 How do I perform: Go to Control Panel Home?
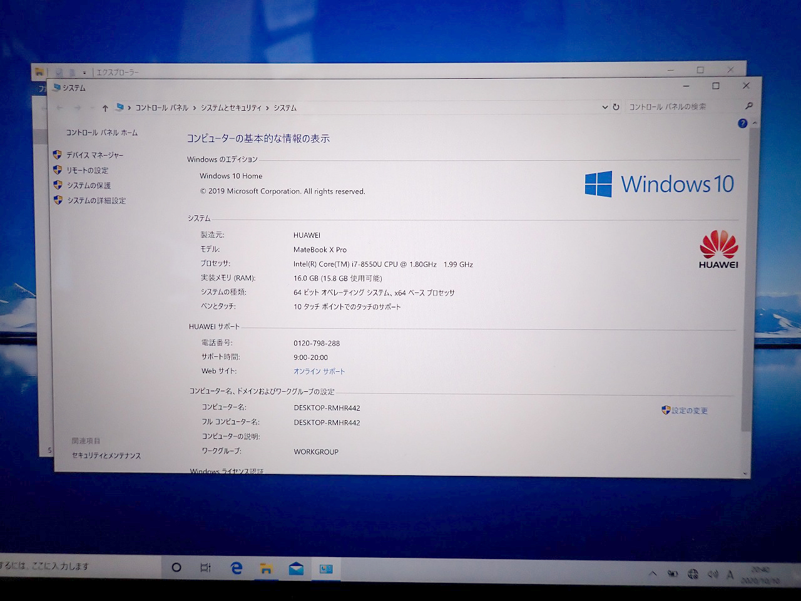(x=101, y=133)
